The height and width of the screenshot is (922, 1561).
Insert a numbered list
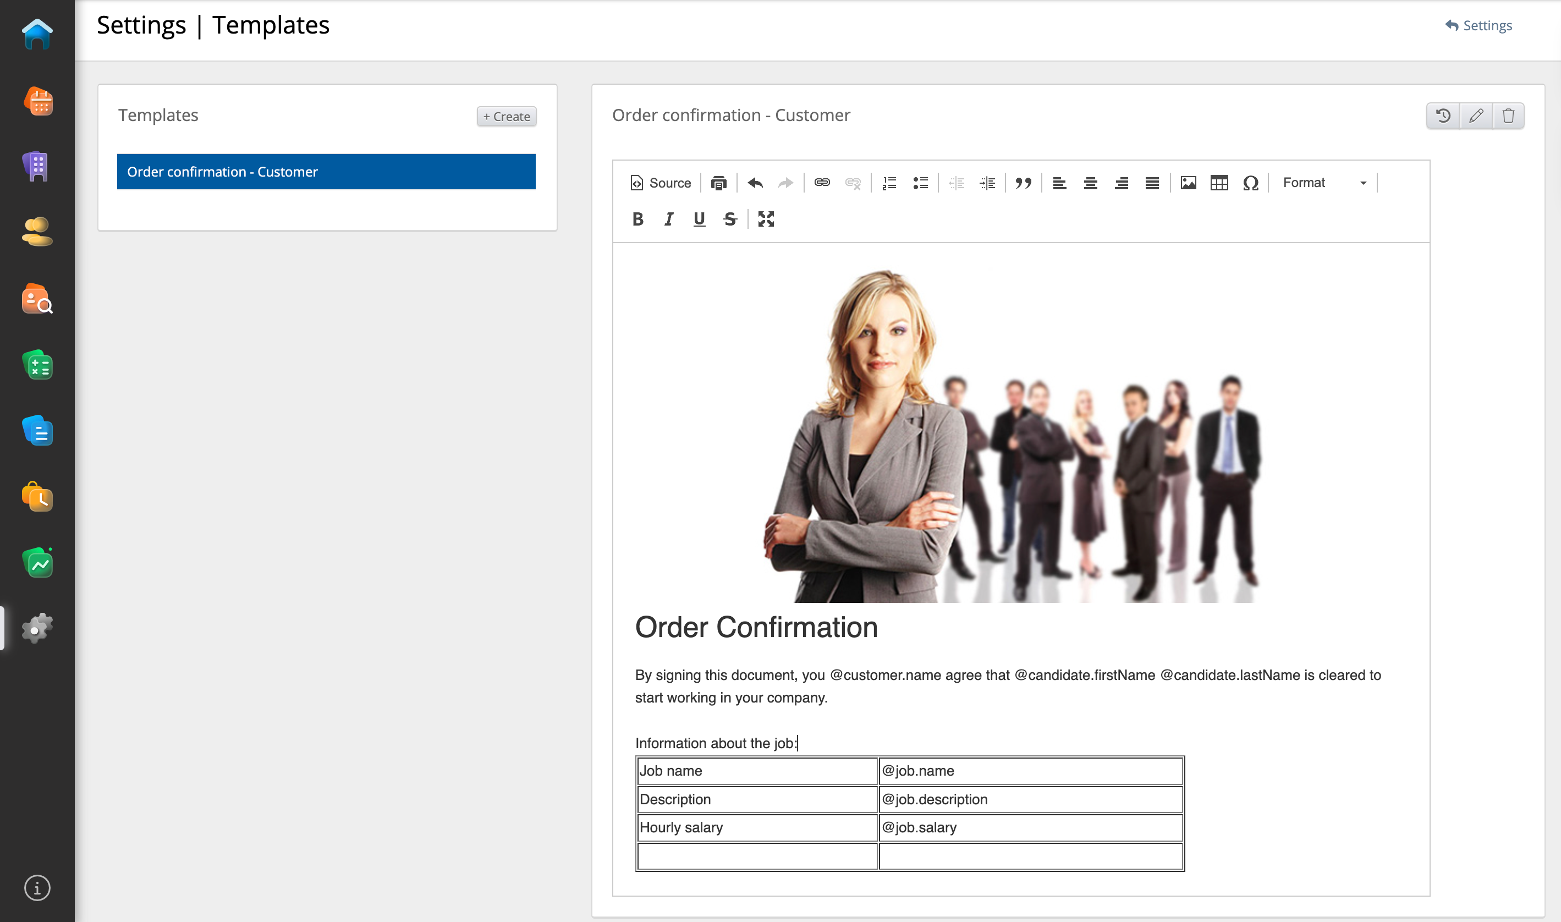(889, 183)
